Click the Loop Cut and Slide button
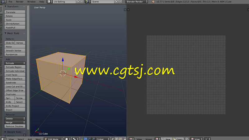 pyautogui.click(x=15, y=86)
